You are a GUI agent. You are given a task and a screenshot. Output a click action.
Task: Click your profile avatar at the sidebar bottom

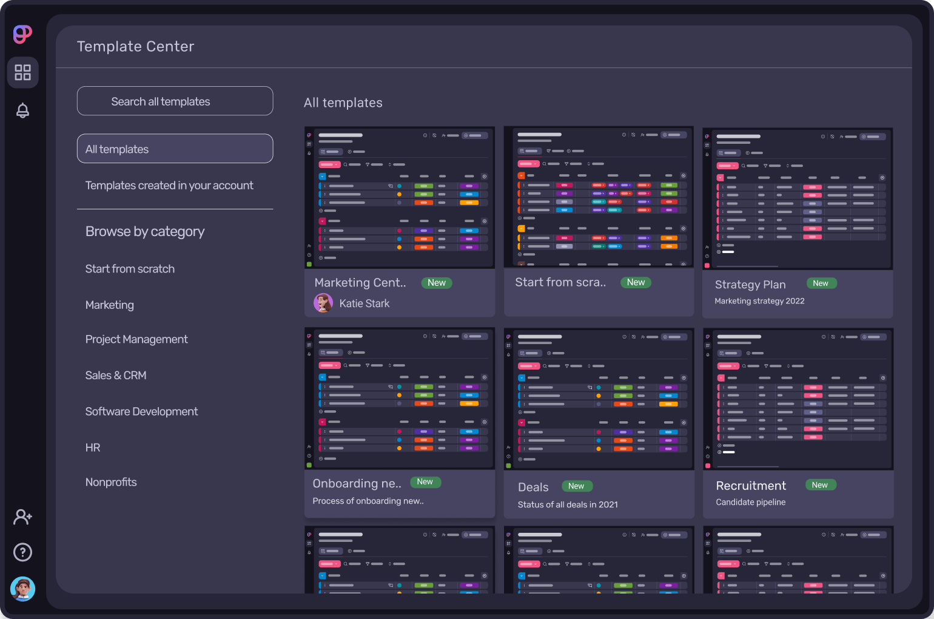[22, 589]
